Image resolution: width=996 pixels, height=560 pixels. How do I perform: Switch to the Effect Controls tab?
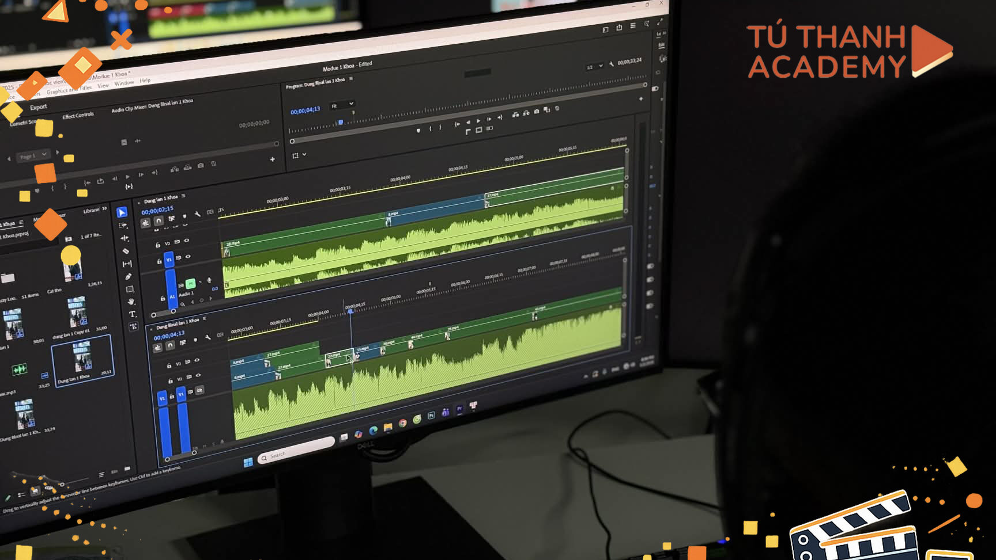78,116
